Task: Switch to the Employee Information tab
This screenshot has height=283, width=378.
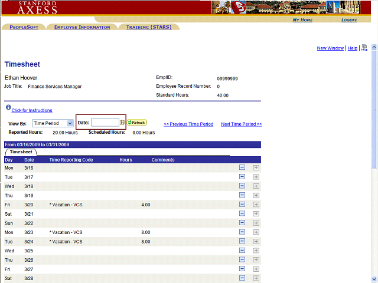Action: [x=82, y=27]
